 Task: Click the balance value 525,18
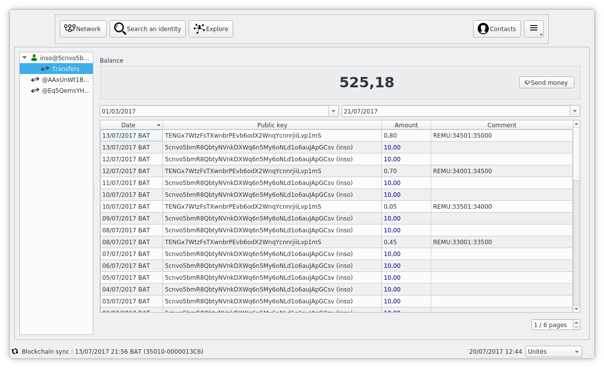point(366,82)
